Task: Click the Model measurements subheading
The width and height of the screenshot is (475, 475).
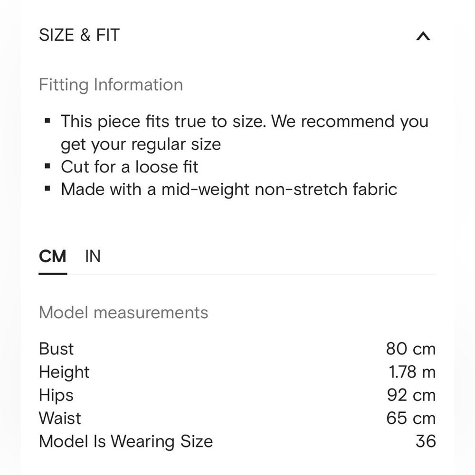Action: [123, 313]
